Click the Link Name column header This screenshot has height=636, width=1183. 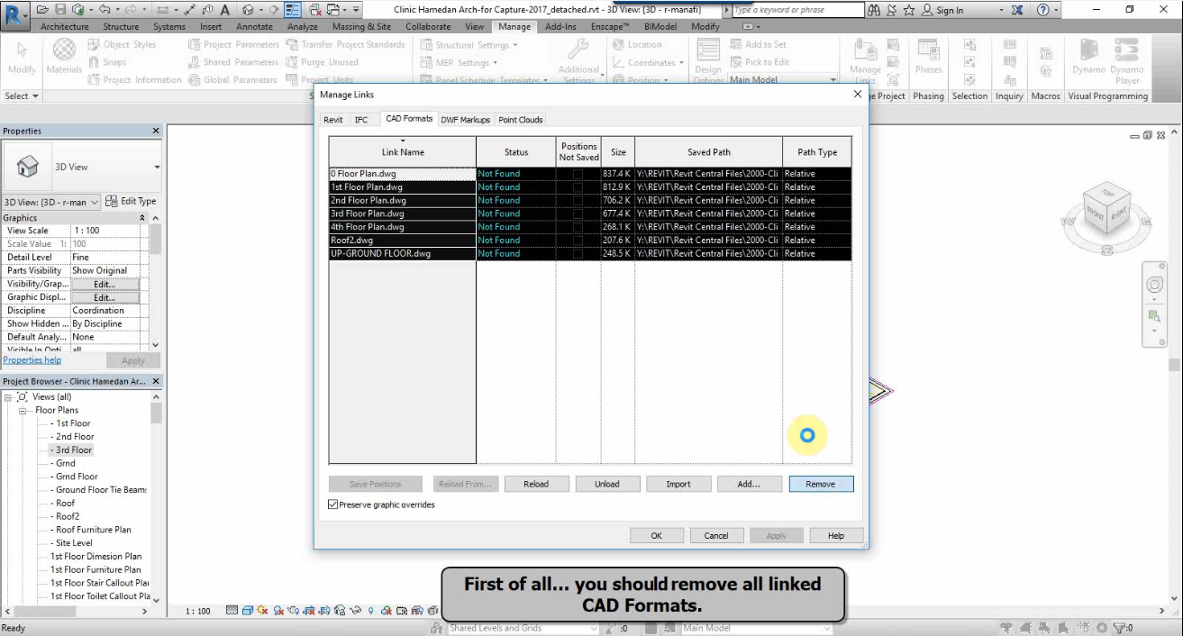click(403, 151)
